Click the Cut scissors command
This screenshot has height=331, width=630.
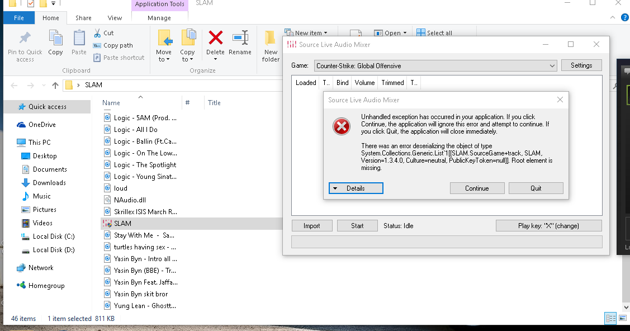[x=103, y=33]
